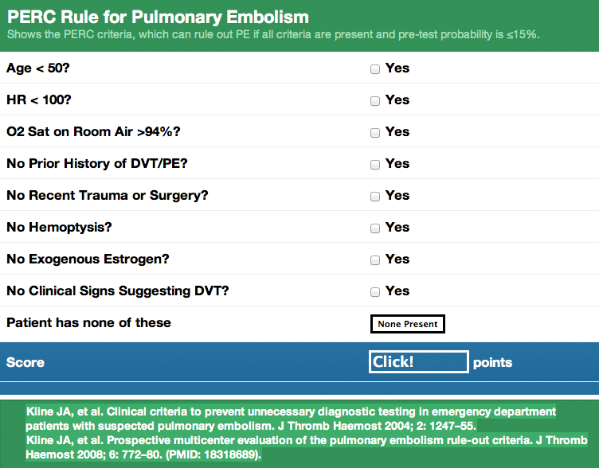Click the Yes label next to No Hemoptysis

point(397,227)
